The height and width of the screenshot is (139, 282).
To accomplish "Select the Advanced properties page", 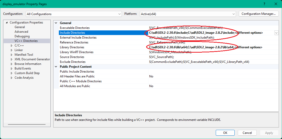I will coord(21,32).
